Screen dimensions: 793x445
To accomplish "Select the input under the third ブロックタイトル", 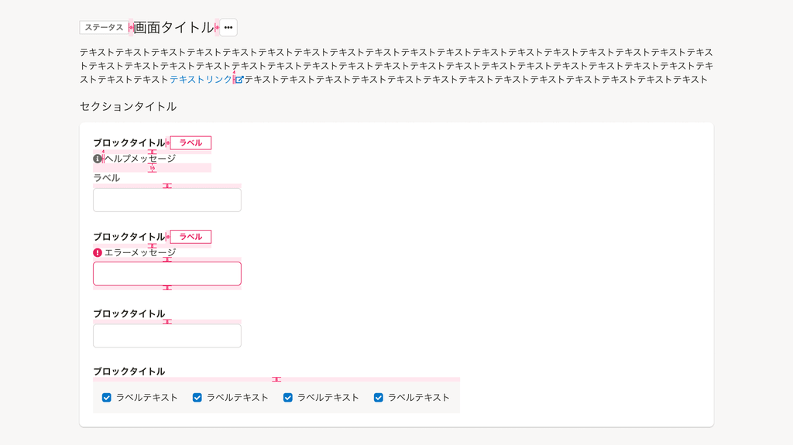I will coord(167,336).
